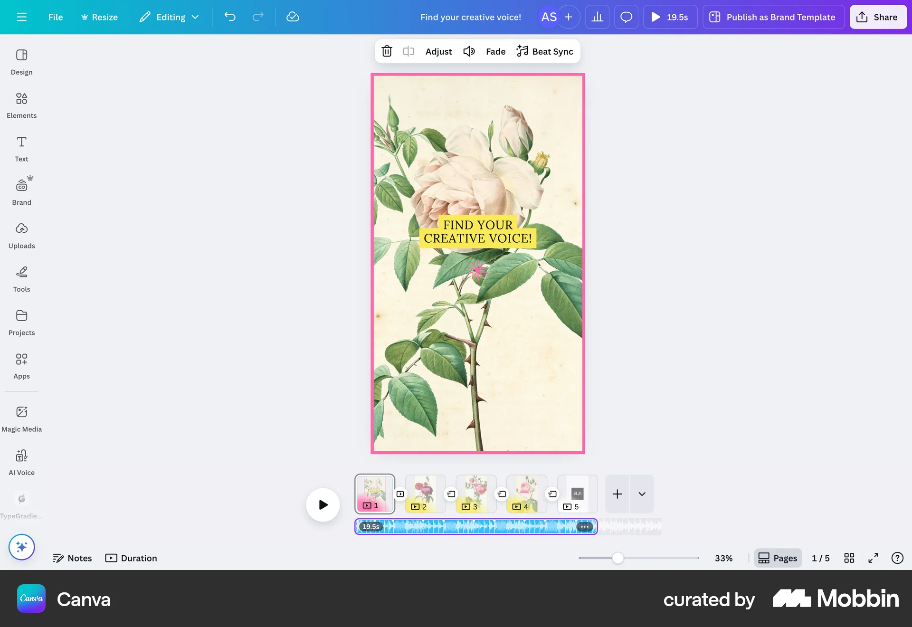Open the Text panel

pos(21,148)
